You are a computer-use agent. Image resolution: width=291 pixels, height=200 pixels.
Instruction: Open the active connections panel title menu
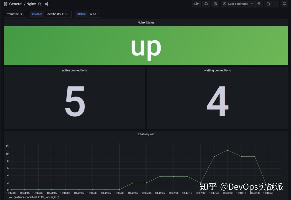point(74,70)
